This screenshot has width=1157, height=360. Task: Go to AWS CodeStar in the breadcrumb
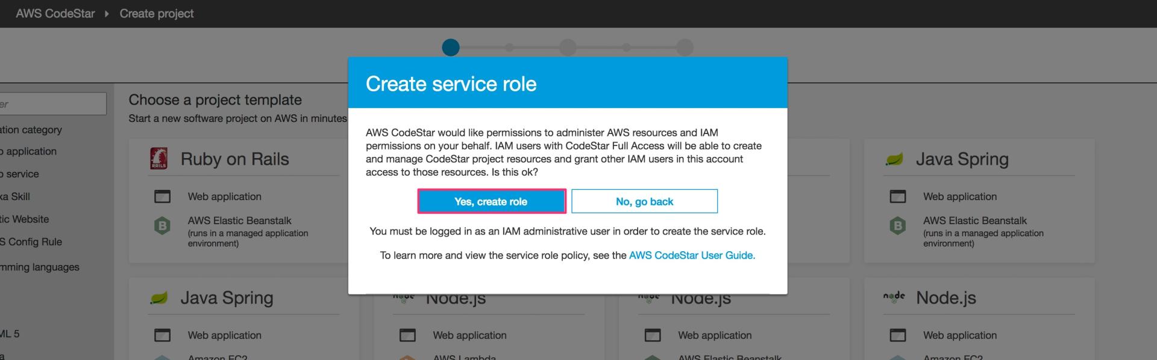click(x=55, y=13)
